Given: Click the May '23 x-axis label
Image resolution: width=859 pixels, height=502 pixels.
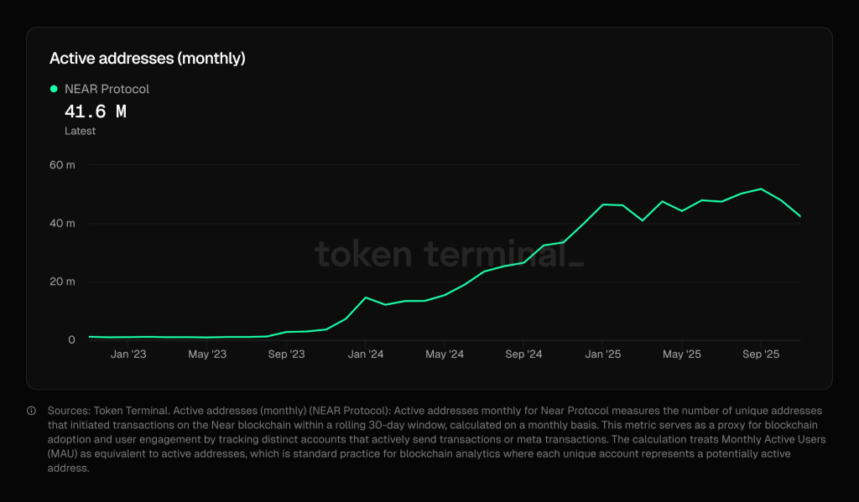Looking at the screenshot, I should click(x=207, y=355).
